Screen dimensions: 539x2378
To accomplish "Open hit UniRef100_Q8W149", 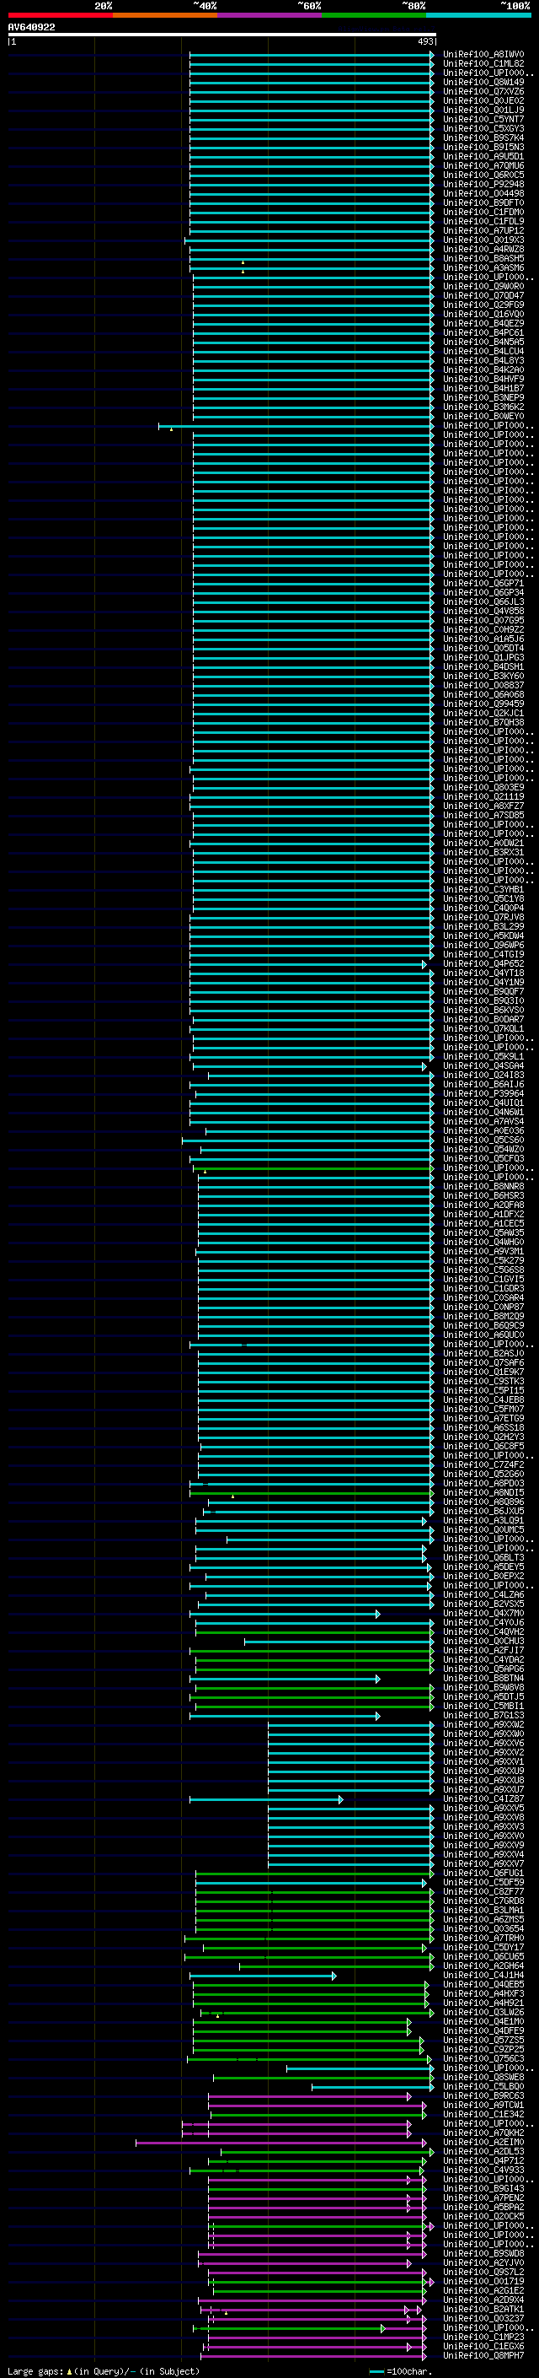I will coord(483,82).
